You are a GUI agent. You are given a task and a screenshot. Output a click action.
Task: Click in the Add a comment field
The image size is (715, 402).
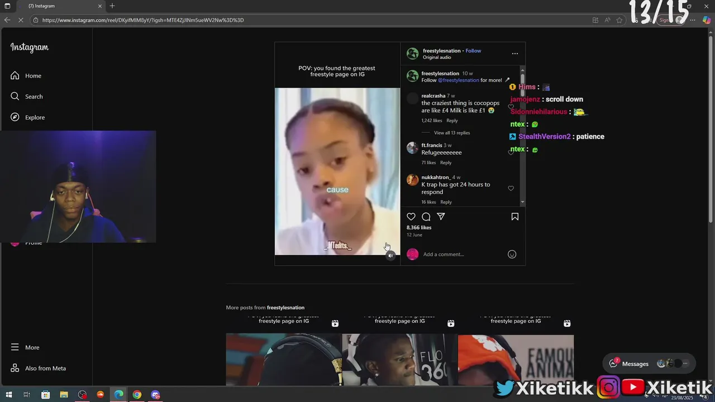[463, 255]
